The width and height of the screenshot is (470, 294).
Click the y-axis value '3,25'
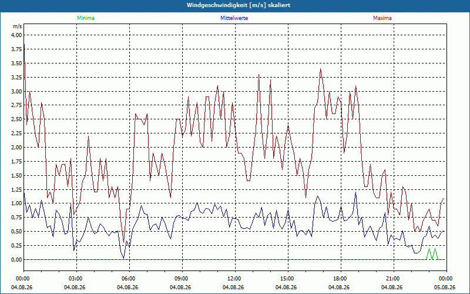tap(16, 78)
